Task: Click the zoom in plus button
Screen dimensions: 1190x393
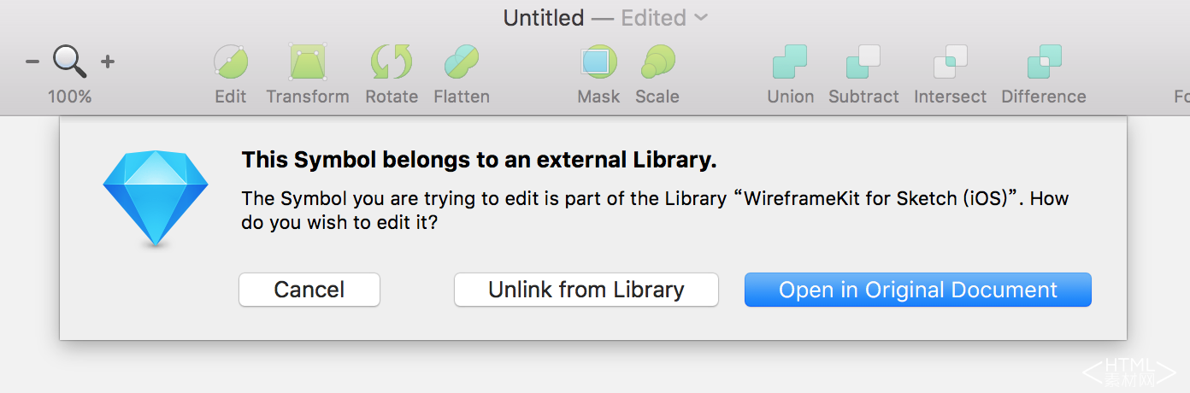Action: point(108,62)
